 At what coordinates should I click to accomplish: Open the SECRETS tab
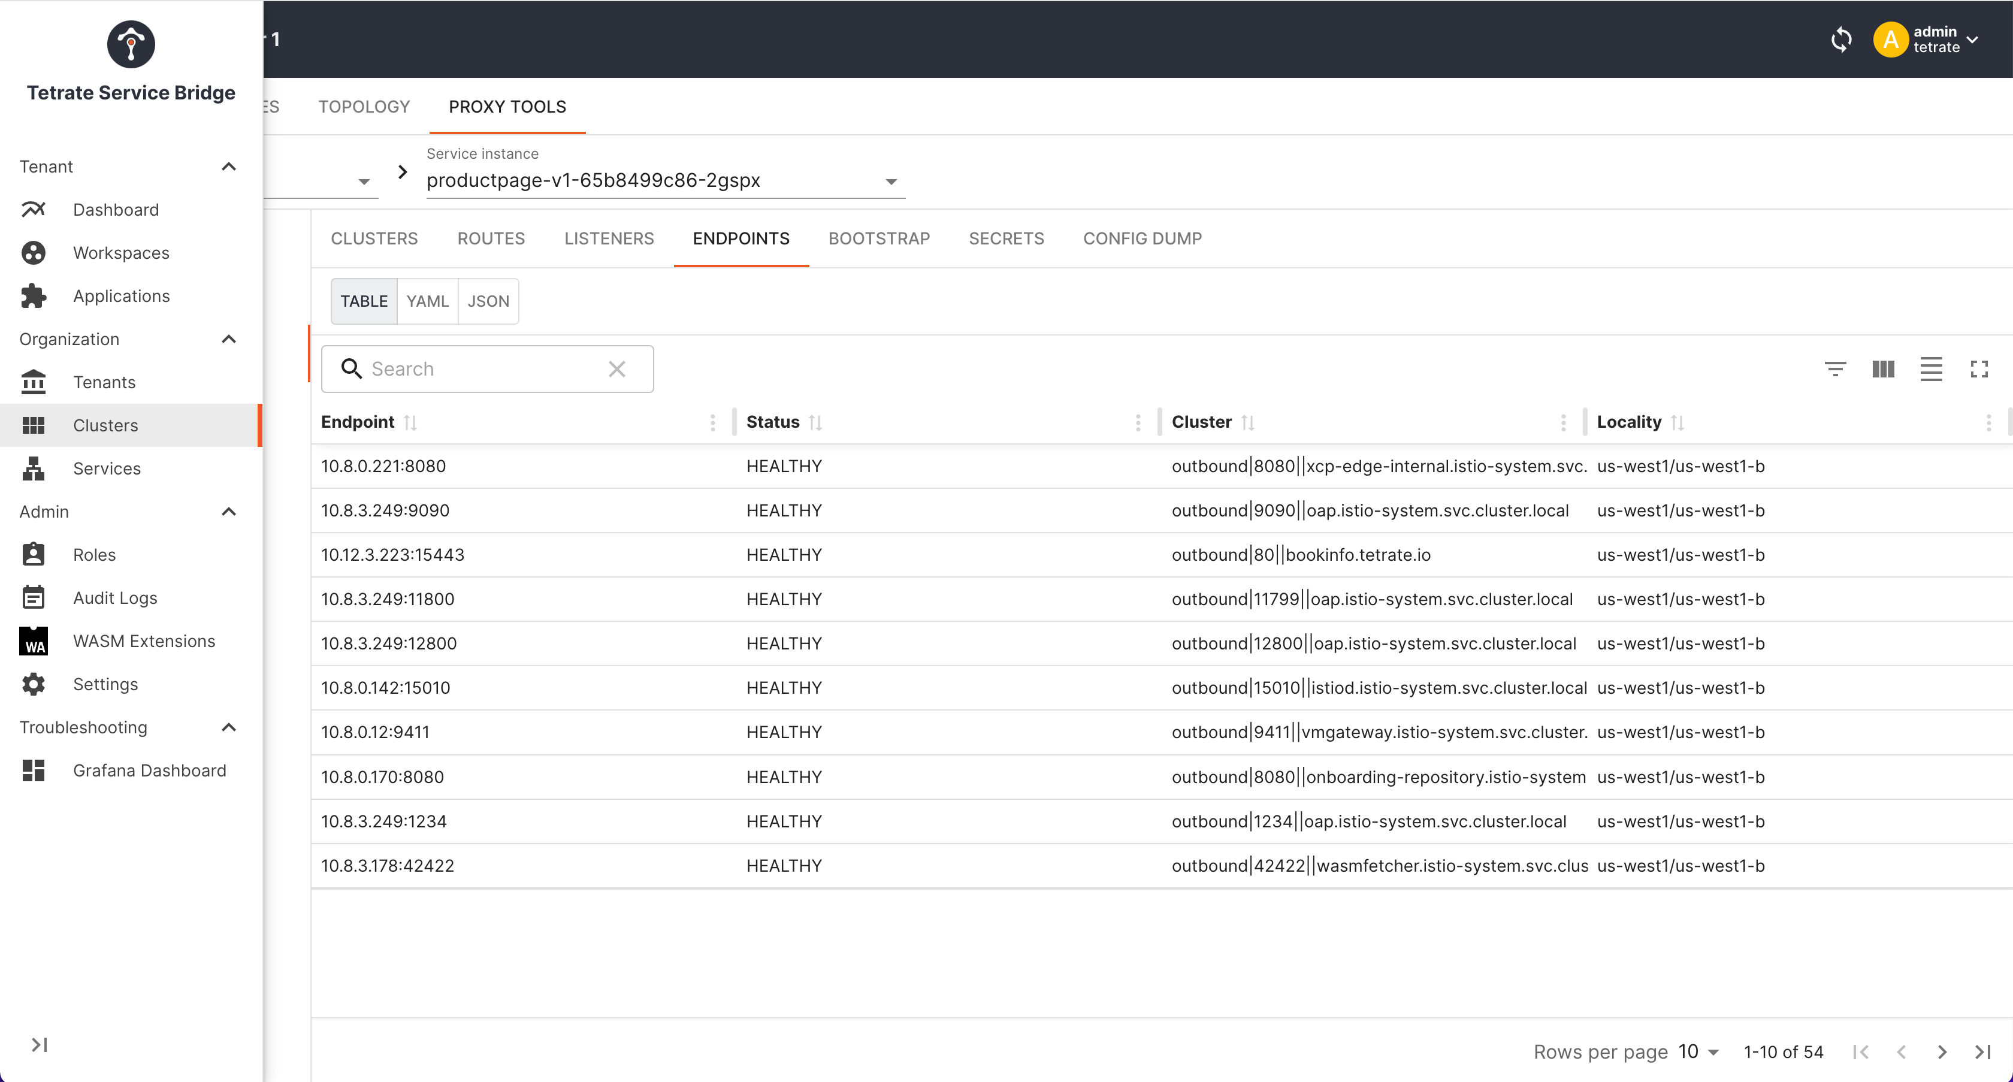(x=1006, y=238)
